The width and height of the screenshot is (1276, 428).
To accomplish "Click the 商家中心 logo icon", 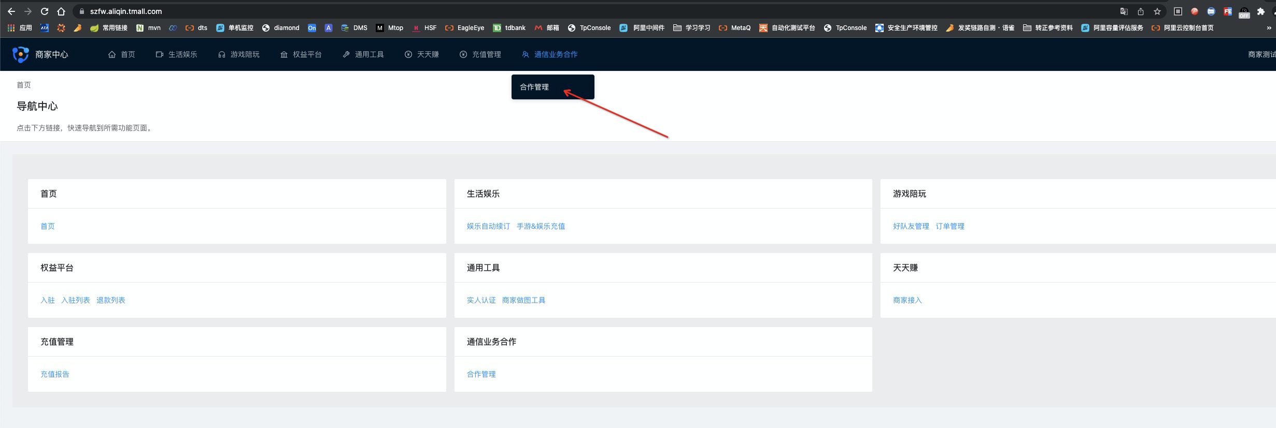I will pyautogui.click(x=21, y=54).
